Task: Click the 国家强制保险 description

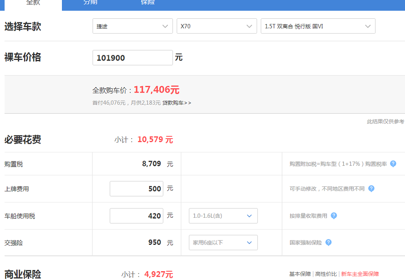Action: coord(305,242)
